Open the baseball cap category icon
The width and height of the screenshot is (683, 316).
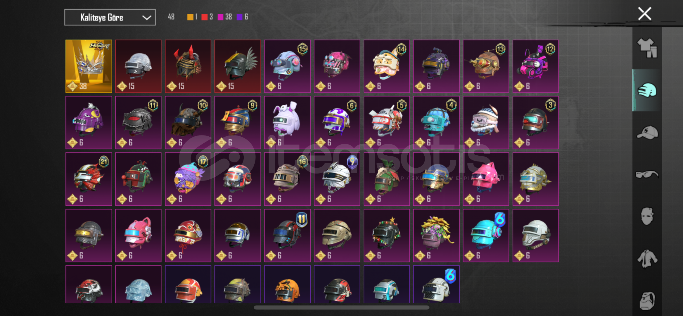[647, 133]
